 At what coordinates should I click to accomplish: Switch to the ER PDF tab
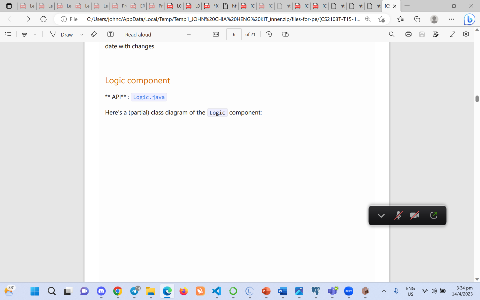tap(138, 6)
